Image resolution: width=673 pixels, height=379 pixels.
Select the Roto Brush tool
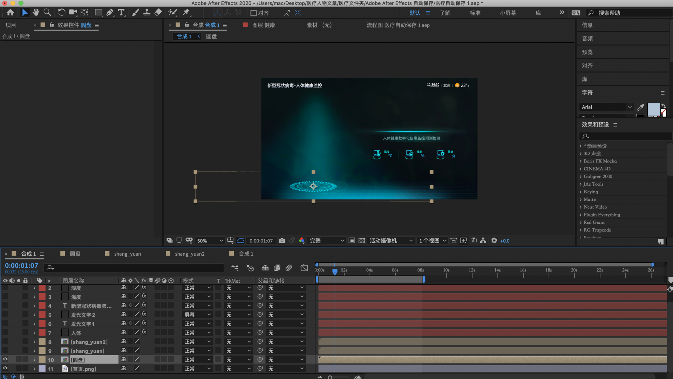point(172,13)
